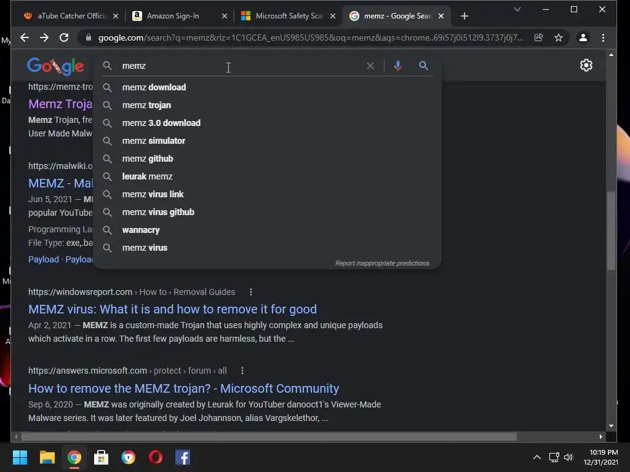Open Microsoft Store from the taskbar

coord(102,457)
